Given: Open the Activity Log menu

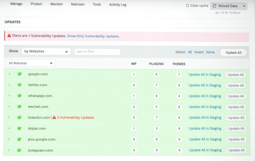Looking at the screenshot, I should 118,5.
